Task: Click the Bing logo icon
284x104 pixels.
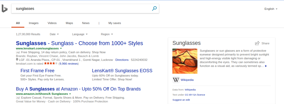Action: pyautogui.click(x=5, y=9)
